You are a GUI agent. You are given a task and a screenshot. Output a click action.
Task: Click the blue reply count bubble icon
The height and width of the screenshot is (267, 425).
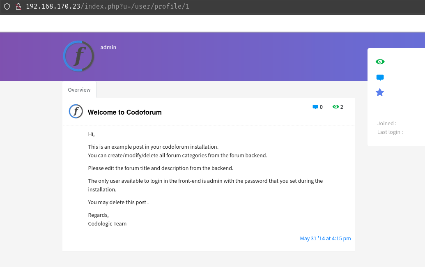point(315,107)
